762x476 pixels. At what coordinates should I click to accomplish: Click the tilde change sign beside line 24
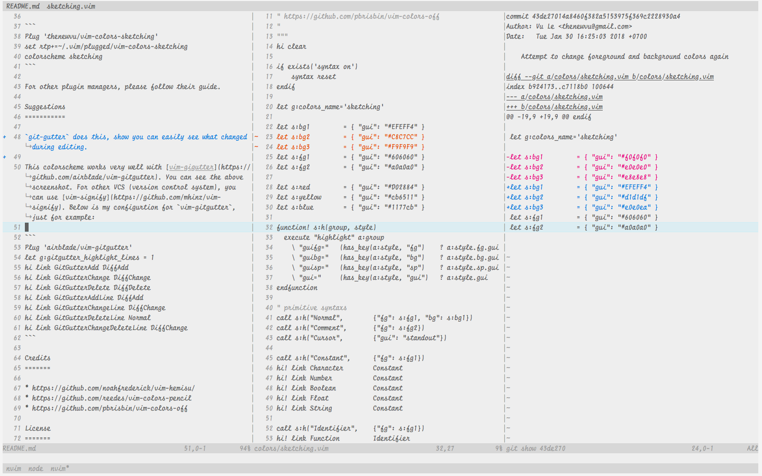tap(257, 147)
